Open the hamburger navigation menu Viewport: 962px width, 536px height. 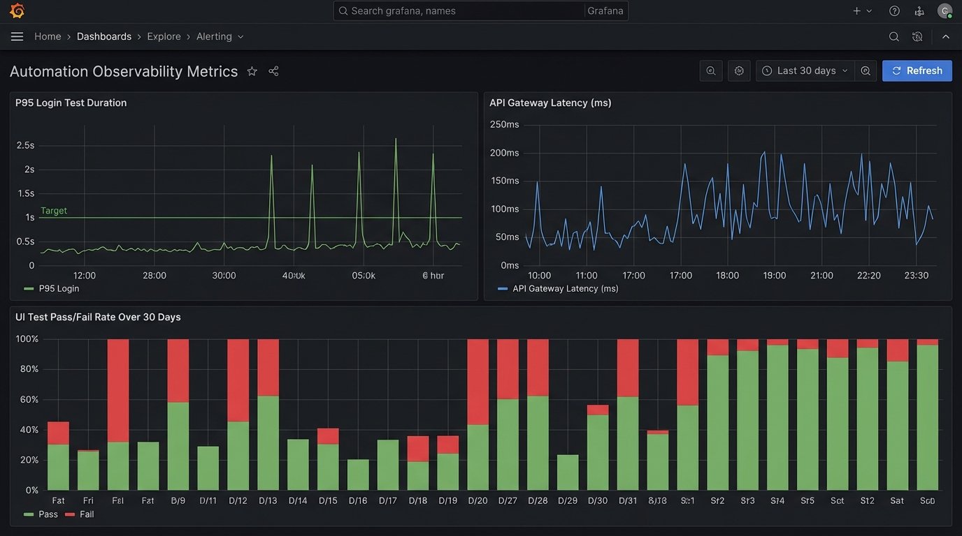tap(17, 36)
